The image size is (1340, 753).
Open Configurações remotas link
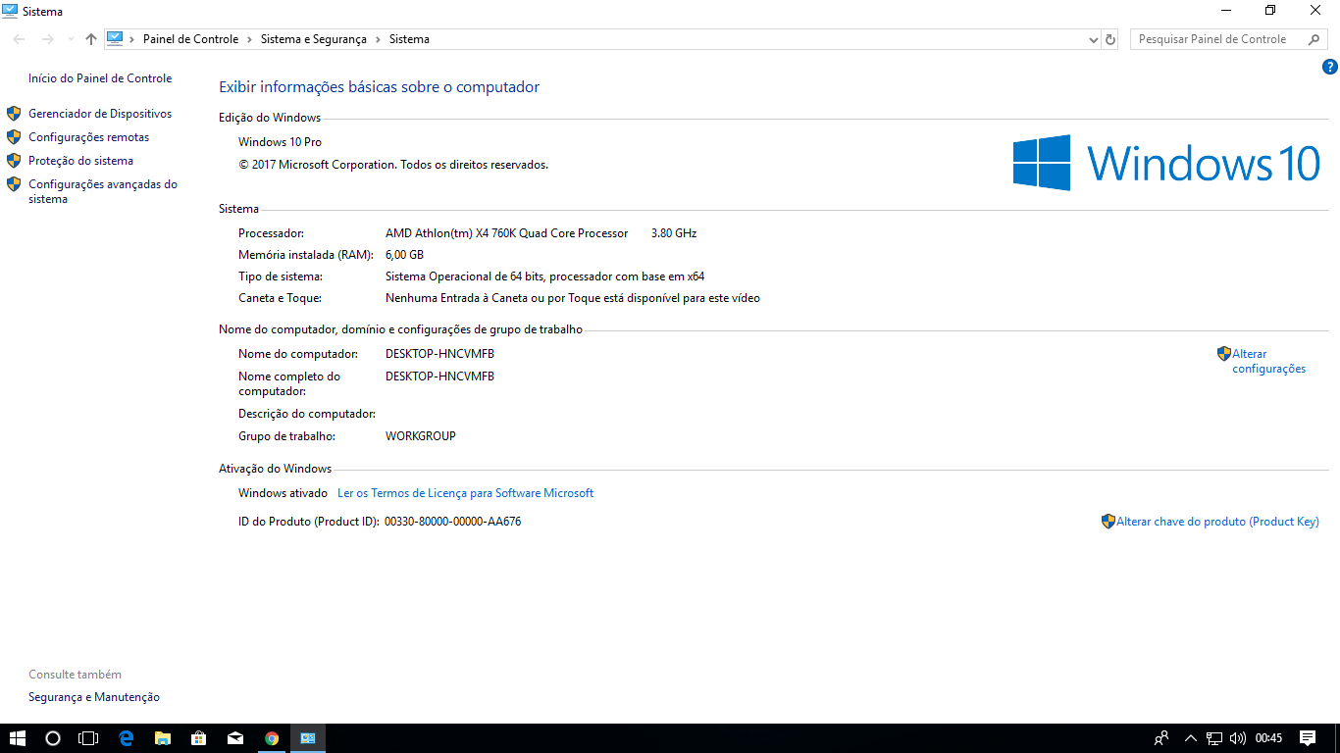tap(89, 137)
